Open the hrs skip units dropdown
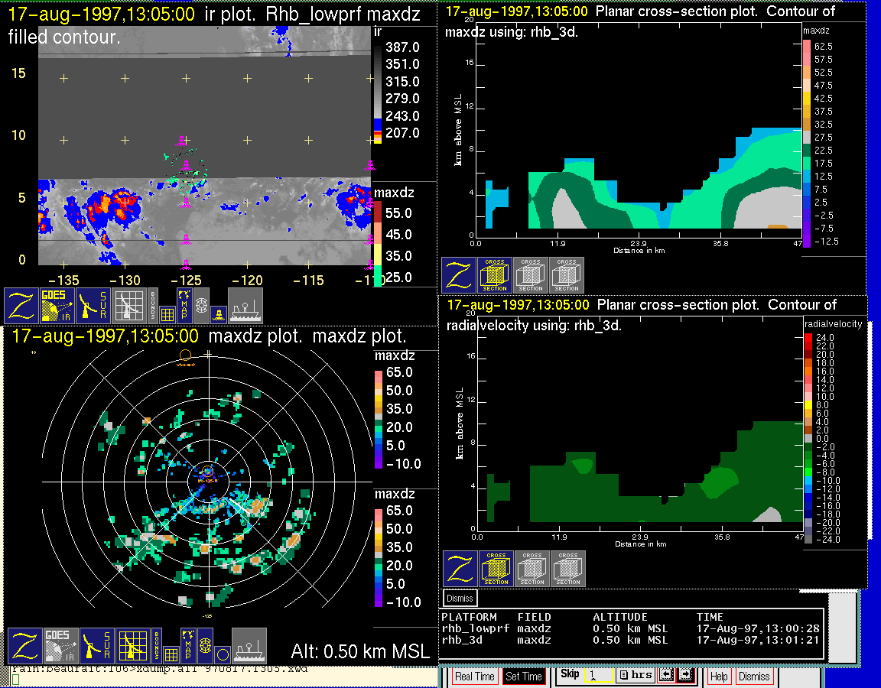881x688 pixels. coord(635,676)
